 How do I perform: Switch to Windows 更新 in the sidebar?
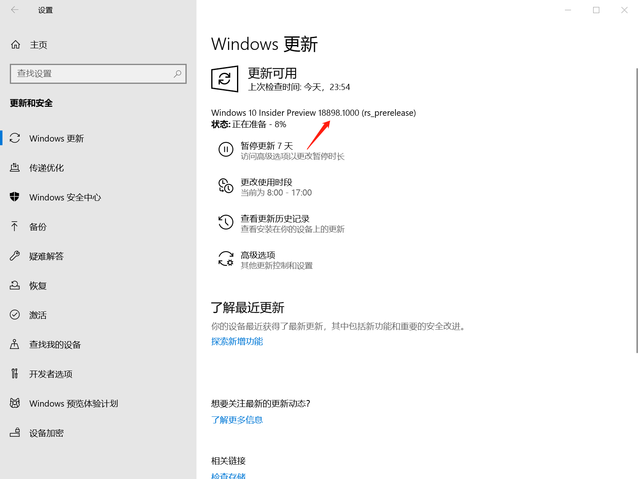tap(56, 138)
